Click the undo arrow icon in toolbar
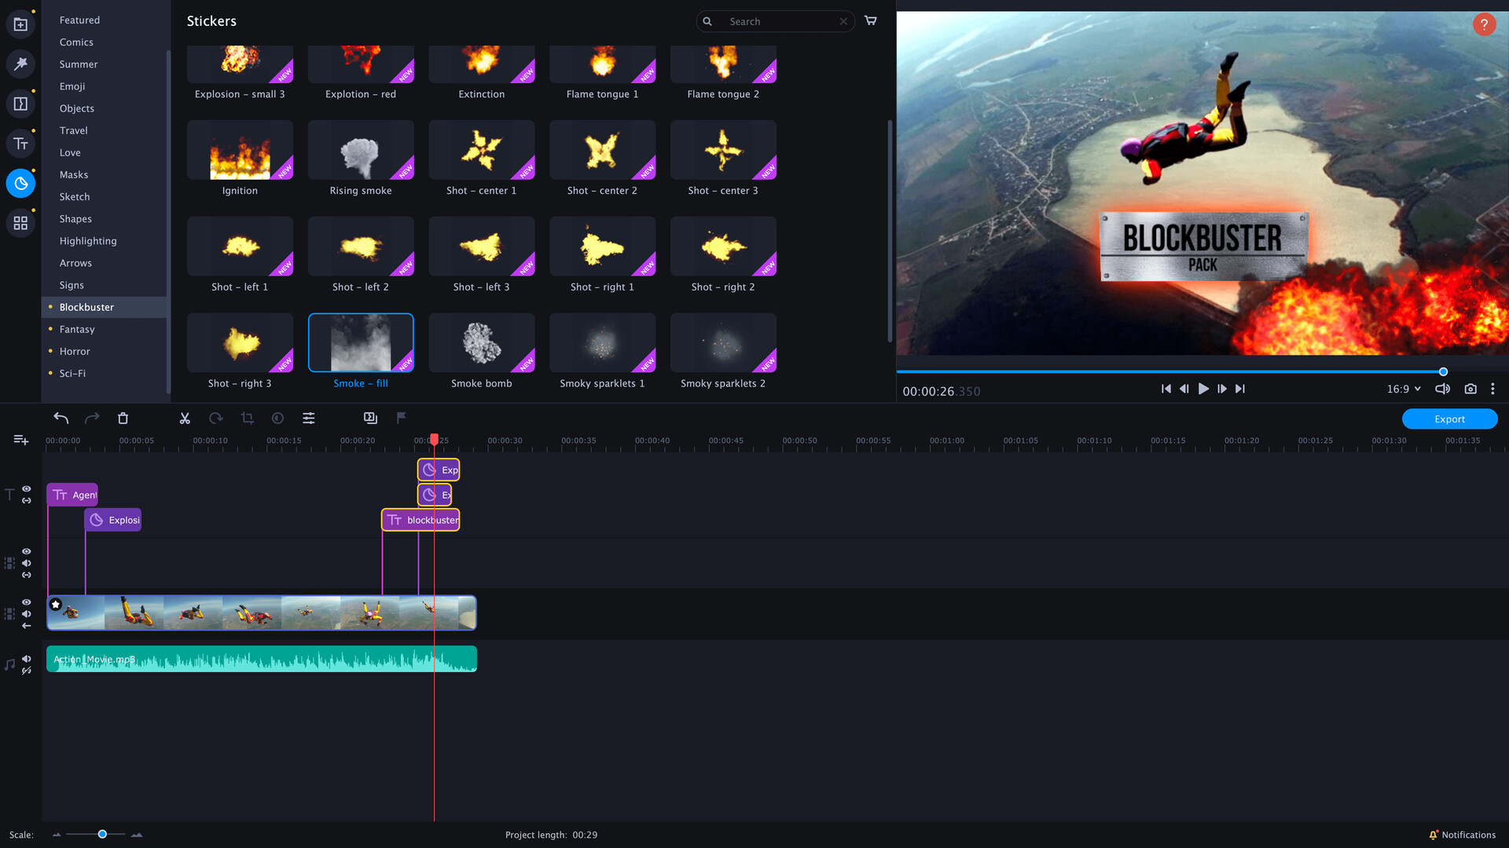This screenshot has height=848, width=1509. tap(60, 419)
